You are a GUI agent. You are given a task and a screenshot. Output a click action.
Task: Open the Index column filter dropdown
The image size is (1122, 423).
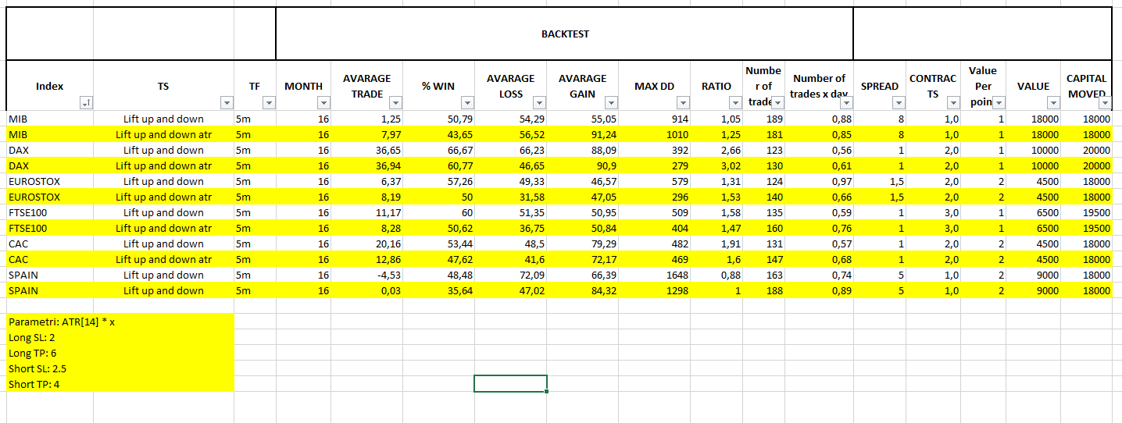click(x=85, y=103)
